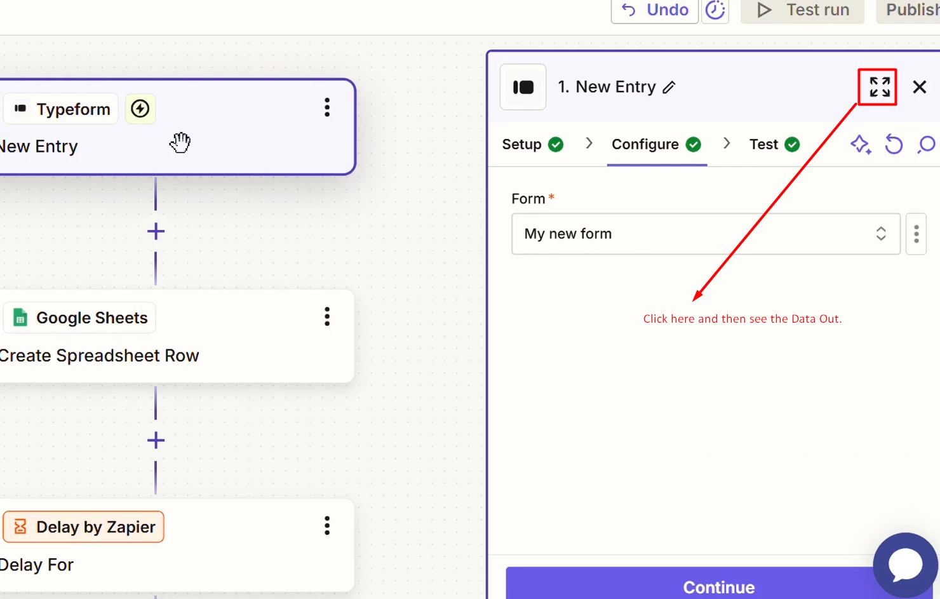
Task: Click the refresh fields circular arrow icon
Action: click(x=894, y=145)
